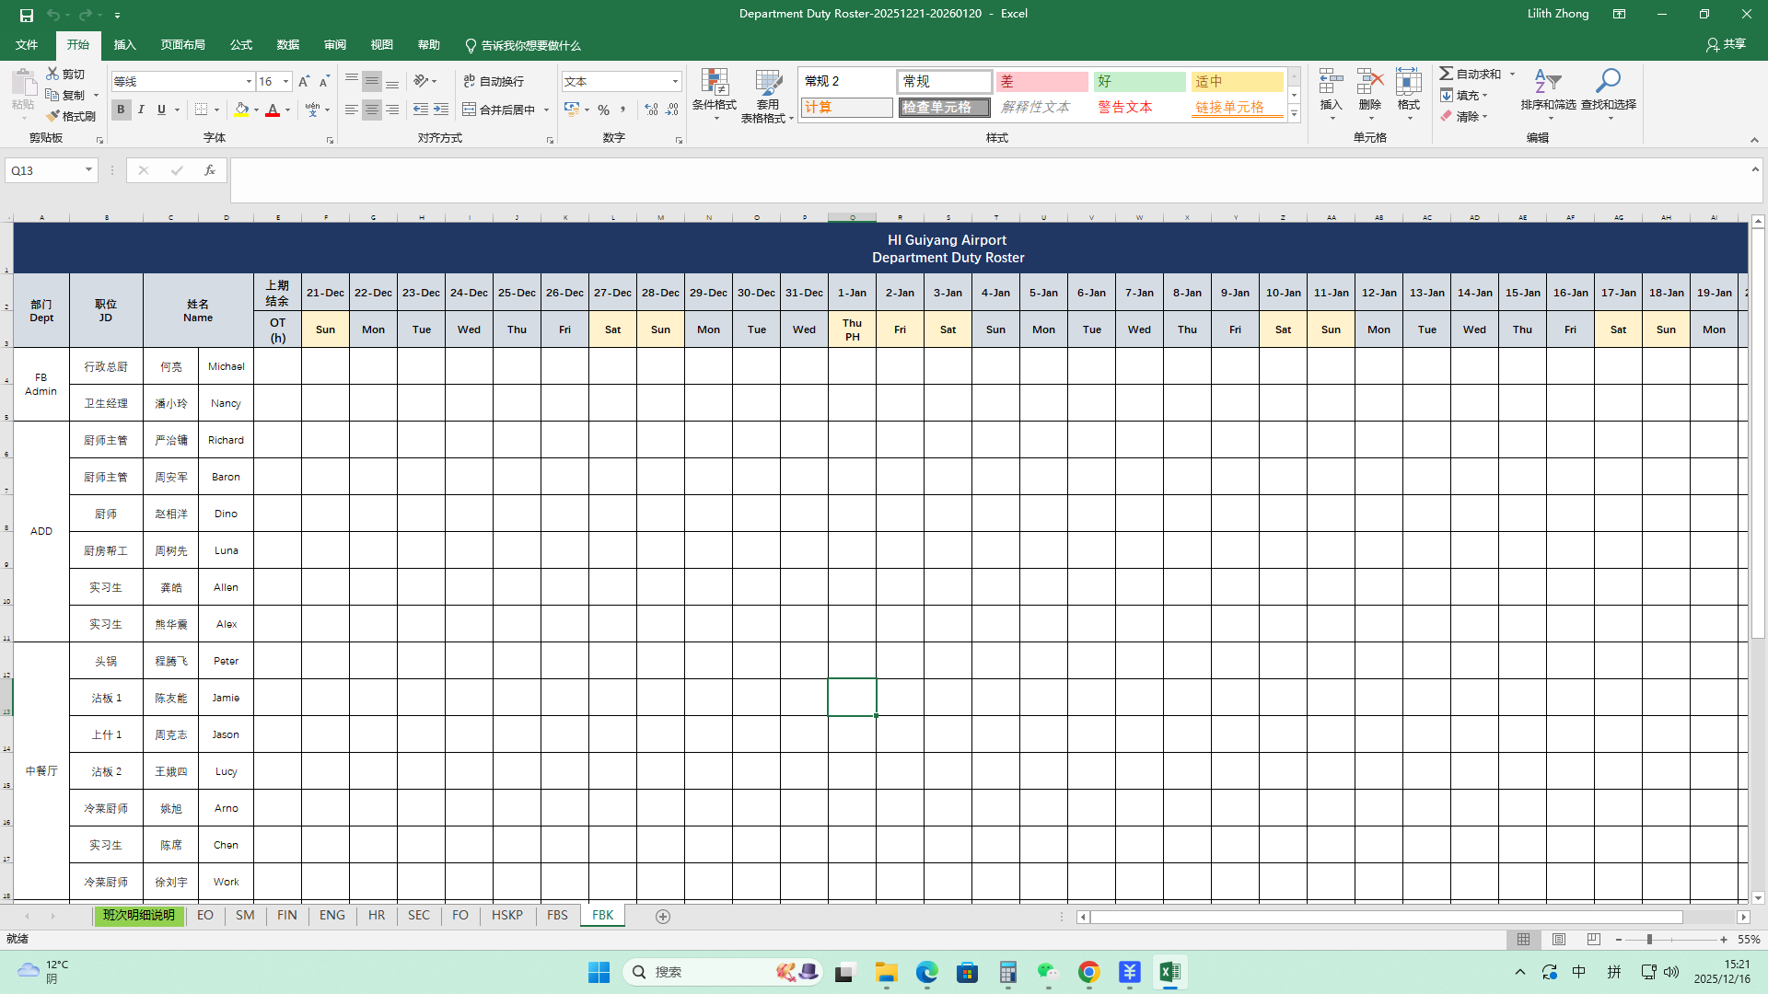Switch to the HSKP sheet tab
Screen dimensions: 1768x994
click(x=506, y=916)
